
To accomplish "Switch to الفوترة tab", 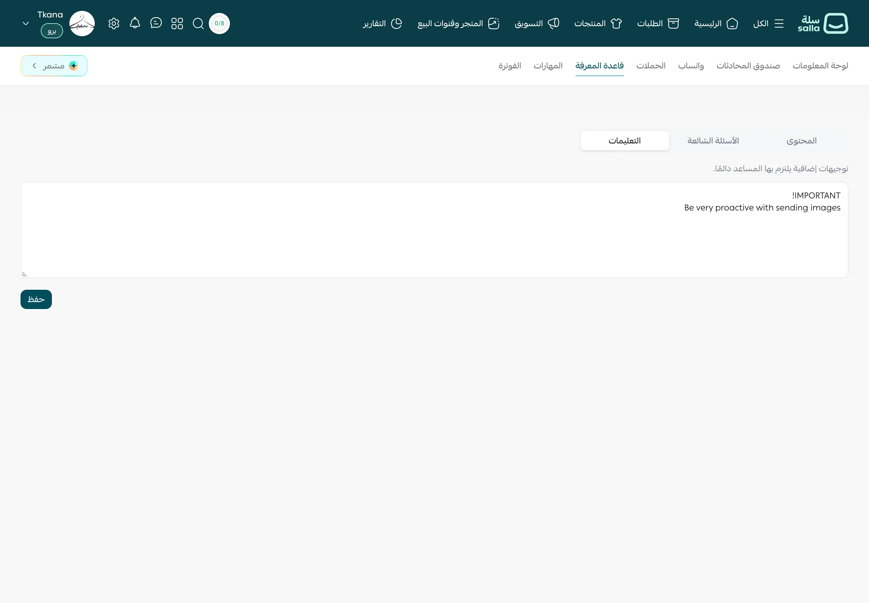I will pos(510,66).
